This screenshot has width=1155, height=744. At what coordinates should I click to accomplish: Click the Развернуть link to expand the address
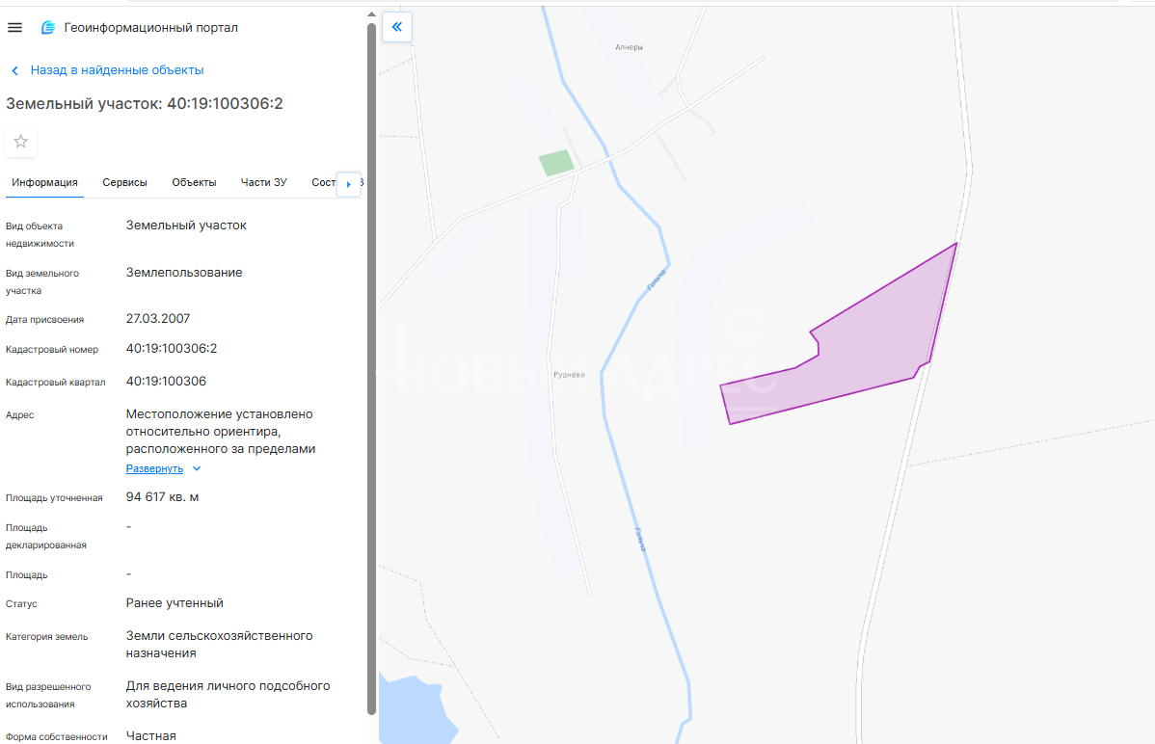pos(154,468)
